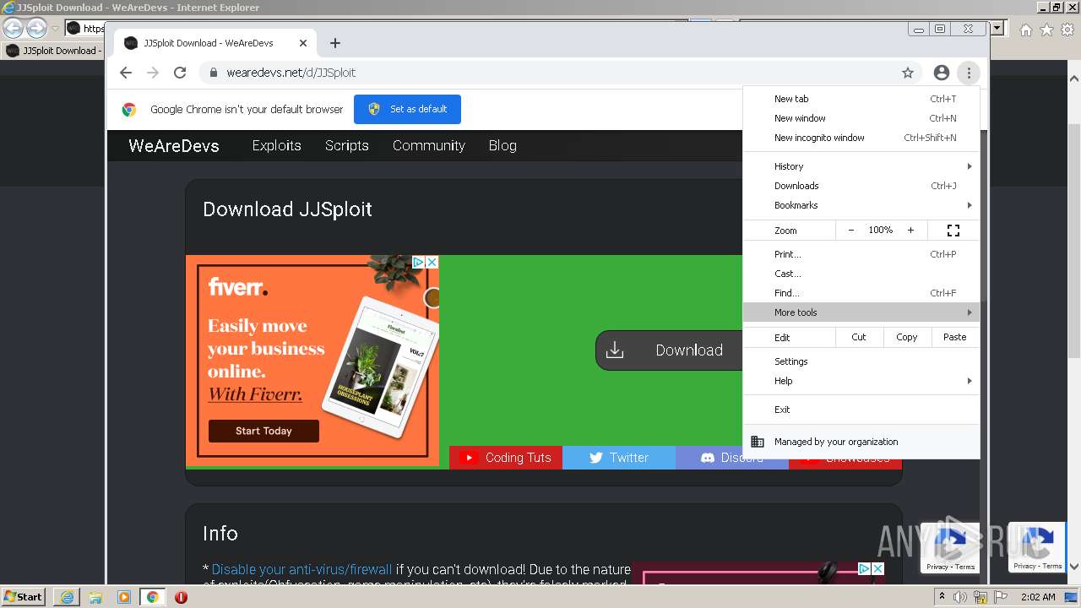Image resolution: width=1081 pixels, height=608 pixels.
Task: Click Paste in Edit row
Action: (955, 337)
